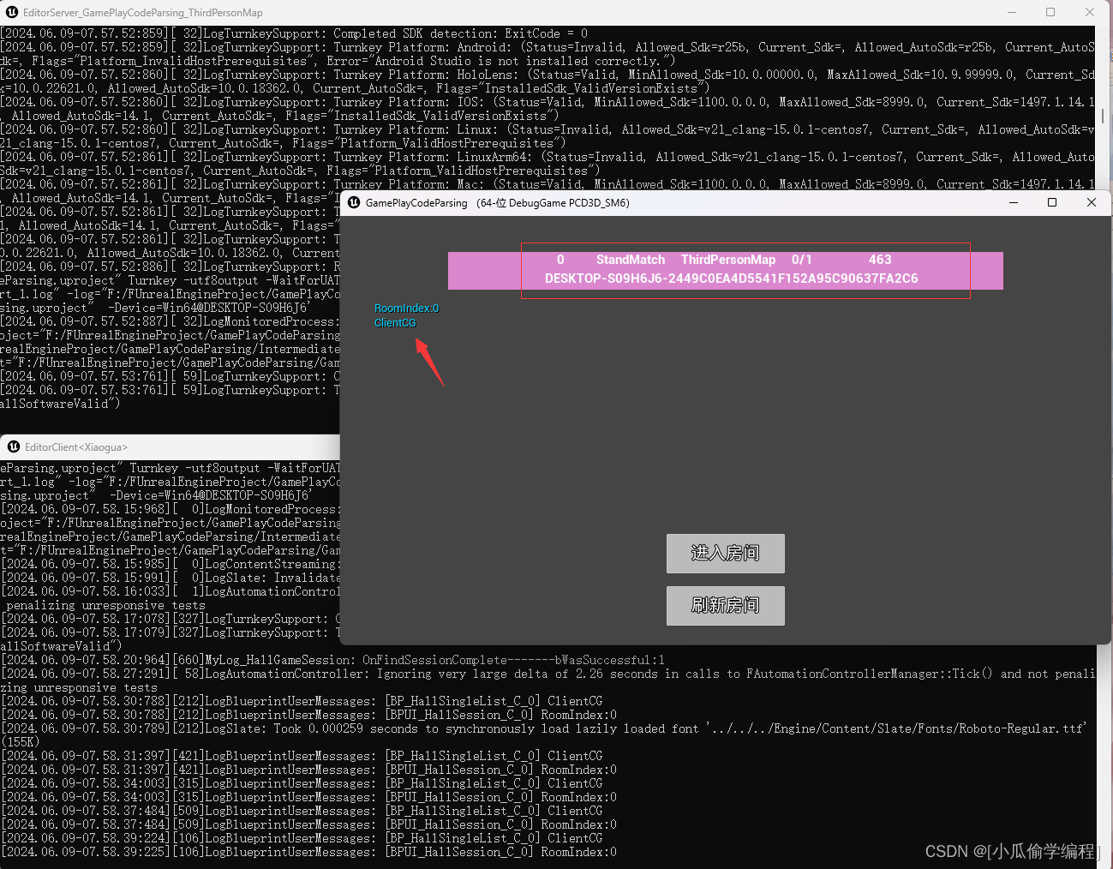Viewport: 1113px width, 869px height.
Task: Select the StandMatch ThirdPersonMap session row
Action: coord(725,270)
